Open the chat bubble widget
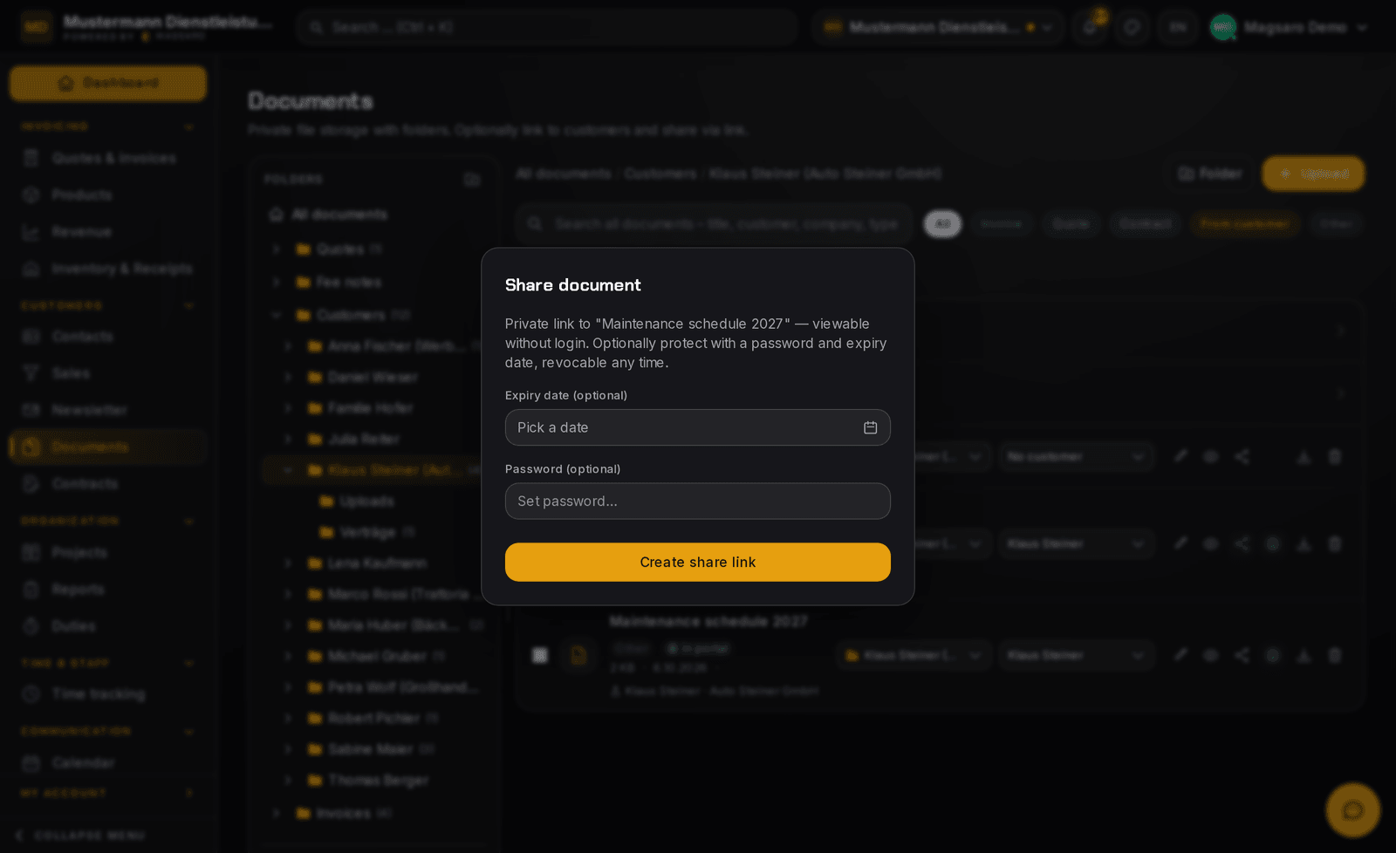 (x=1352, y=810)
